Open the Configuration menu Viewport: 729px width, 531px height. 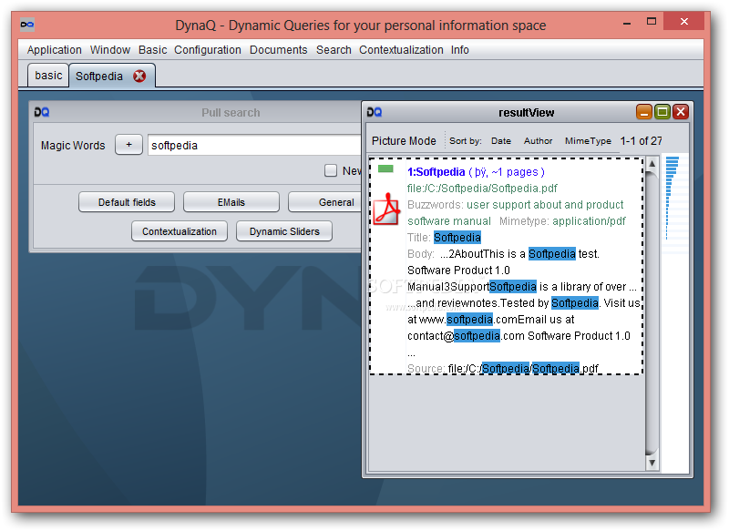208,50
